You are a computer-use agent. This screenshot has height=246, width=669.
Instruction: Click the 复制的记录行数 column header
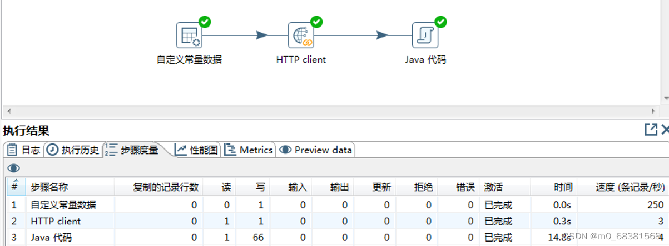pos(158,187)
